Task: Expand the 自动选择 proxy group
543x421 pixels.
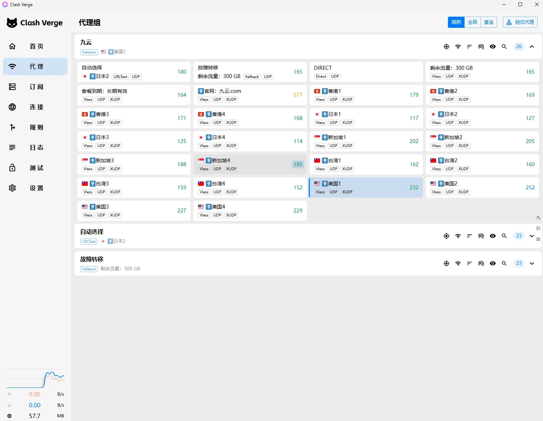Action: [532, 236]
